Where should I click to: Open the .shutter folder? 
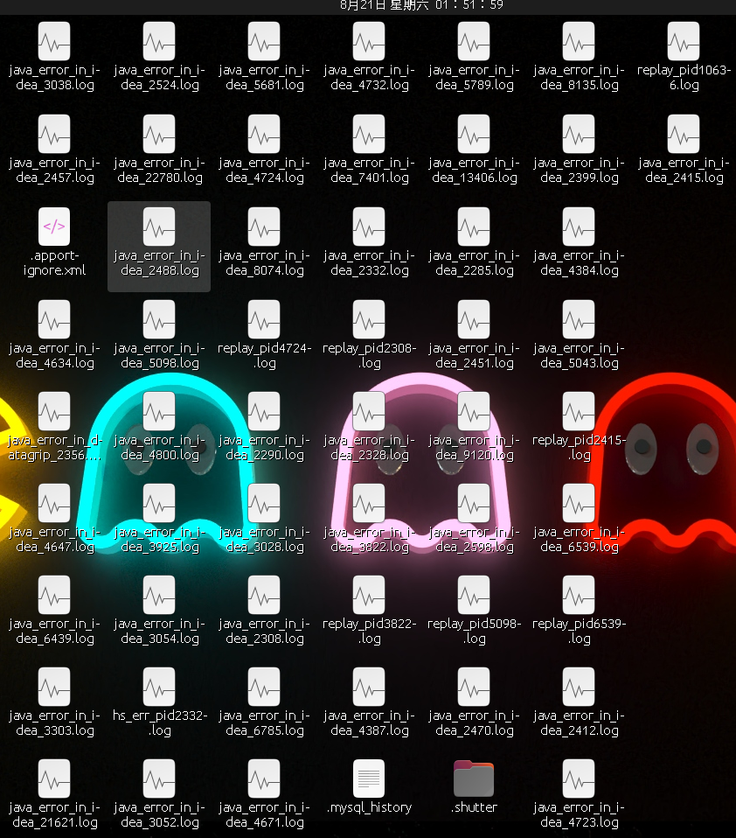tap(474, 779)
